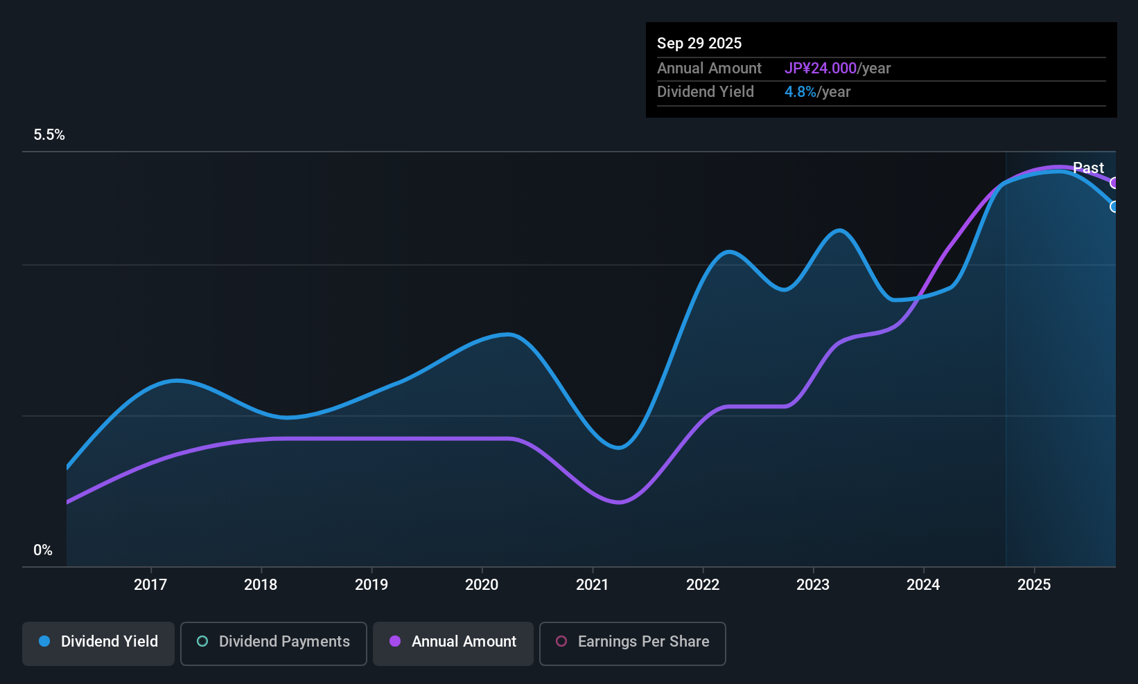The width and height of the screenshot is (1138, 684).
Task: Click the 2025 x-axis year label
Action: click(x=1034, y=584)
